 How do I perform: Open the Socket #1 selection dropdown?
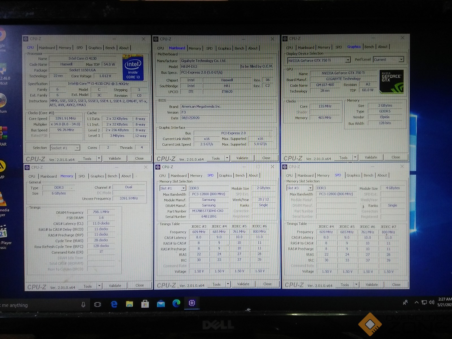65,148
